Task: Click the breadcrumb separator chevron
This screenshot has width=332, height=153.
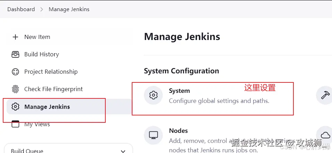Action: point(42,9)
